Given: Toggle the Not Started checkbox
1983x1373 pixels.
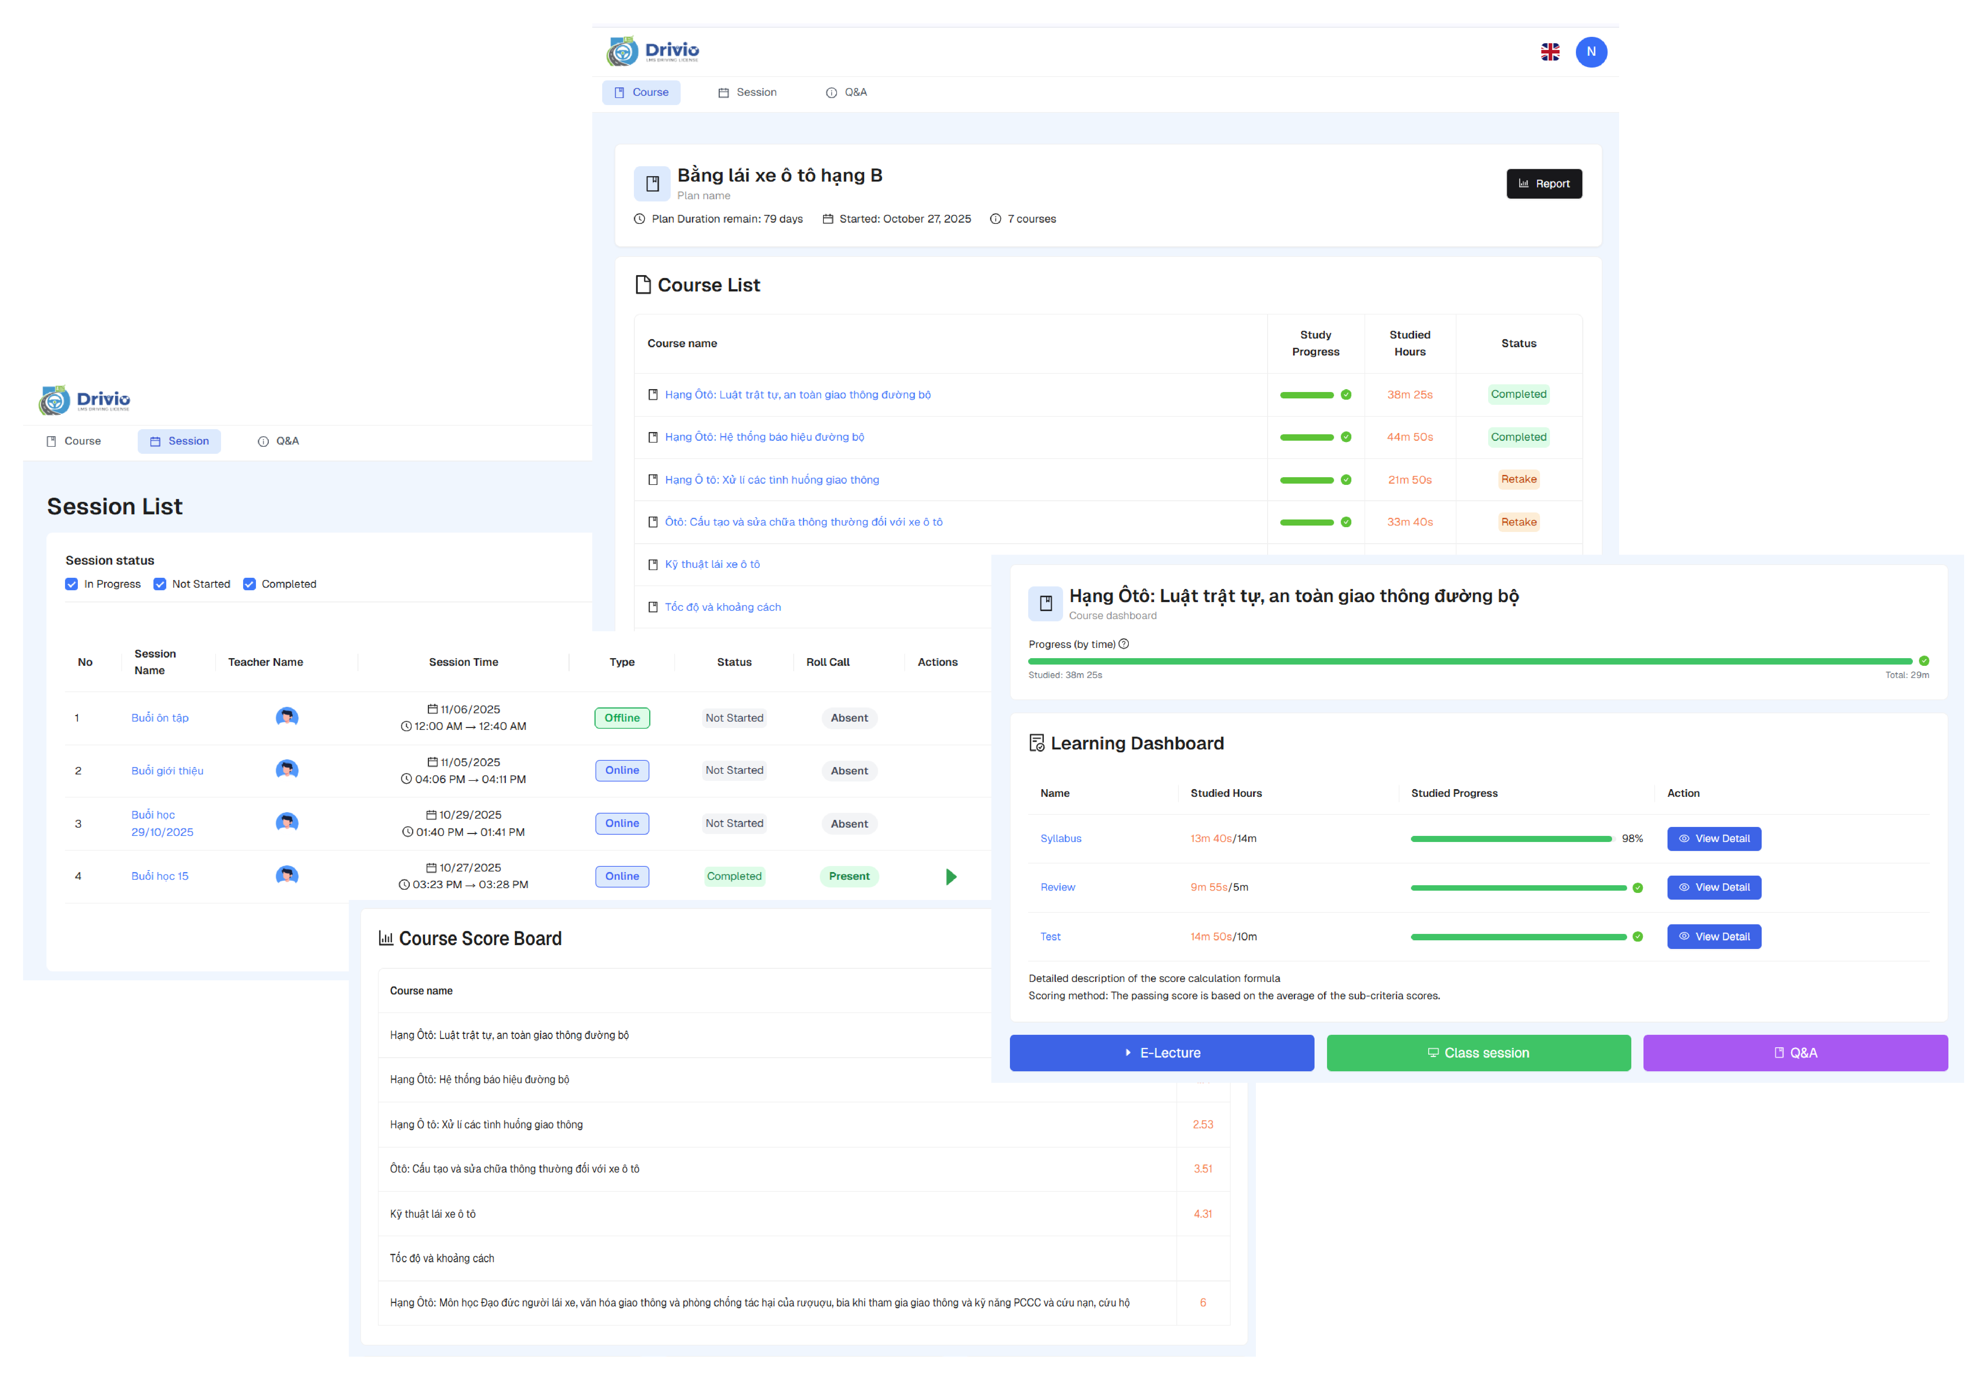Looking at the screenshot, I should point(160,584).
